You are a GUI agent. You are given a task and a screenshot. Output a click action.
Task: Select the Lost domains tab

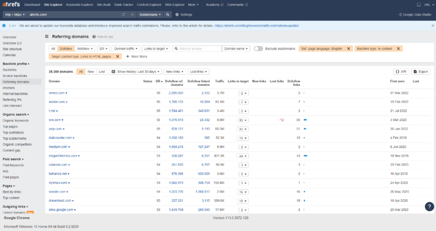(102, 71)
